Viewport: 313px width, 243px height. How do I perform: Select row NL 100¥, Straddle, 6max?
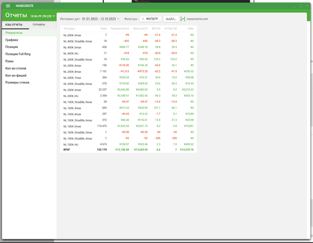click(128, 120)
